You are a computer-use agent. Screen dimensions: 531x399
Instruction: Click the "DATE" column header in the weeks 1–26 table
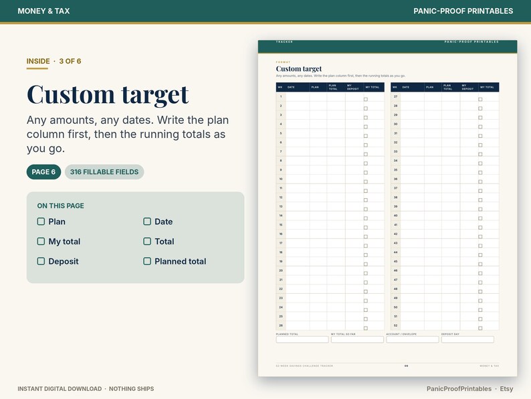point(291,88)
